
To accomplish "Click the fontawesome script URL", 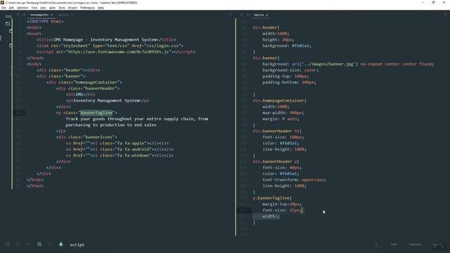I will click(119, 52).
